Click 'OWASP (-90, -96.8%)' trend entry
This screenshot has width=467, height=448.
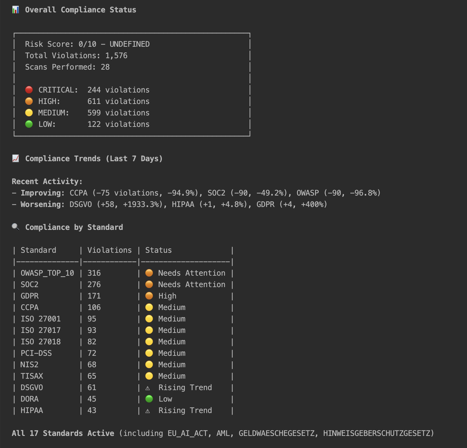[339, 193]
